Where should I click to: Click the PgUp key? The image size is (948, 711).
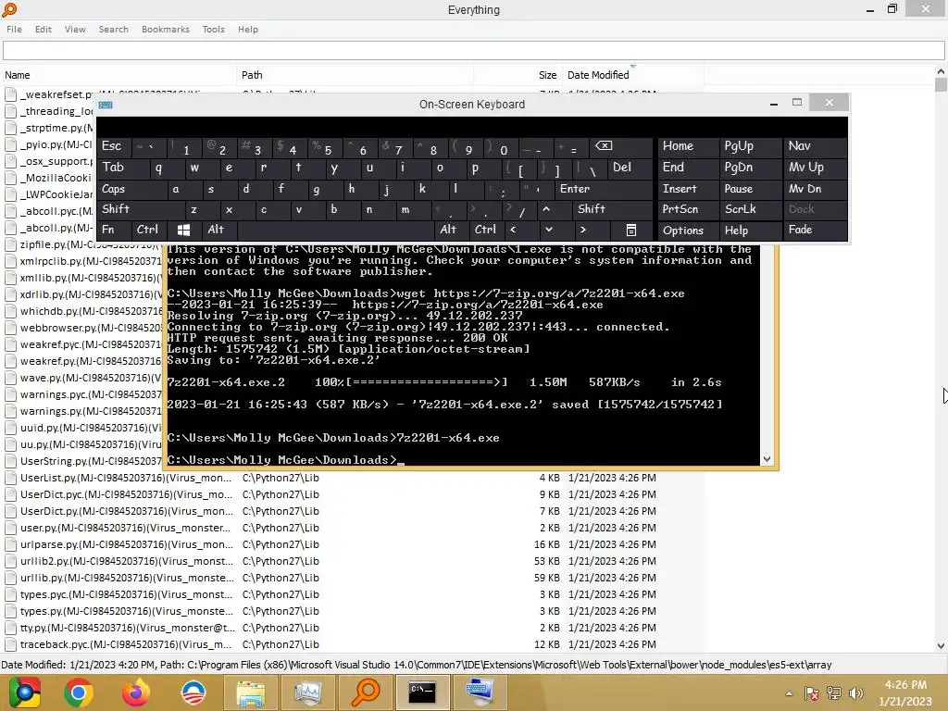point(750,146)
